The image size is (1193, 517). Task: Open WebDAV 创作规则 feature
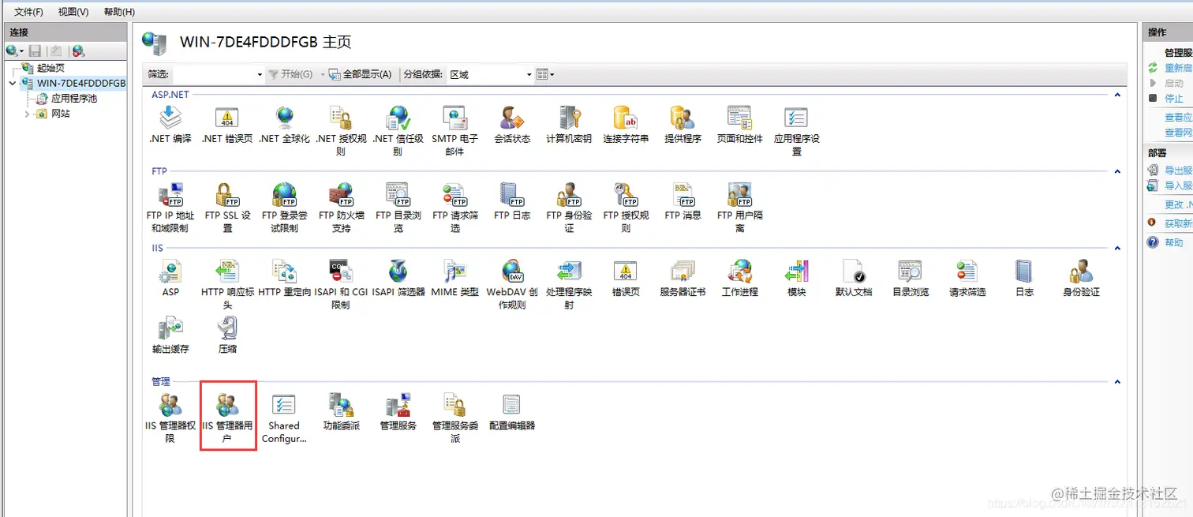coord(512,284)
